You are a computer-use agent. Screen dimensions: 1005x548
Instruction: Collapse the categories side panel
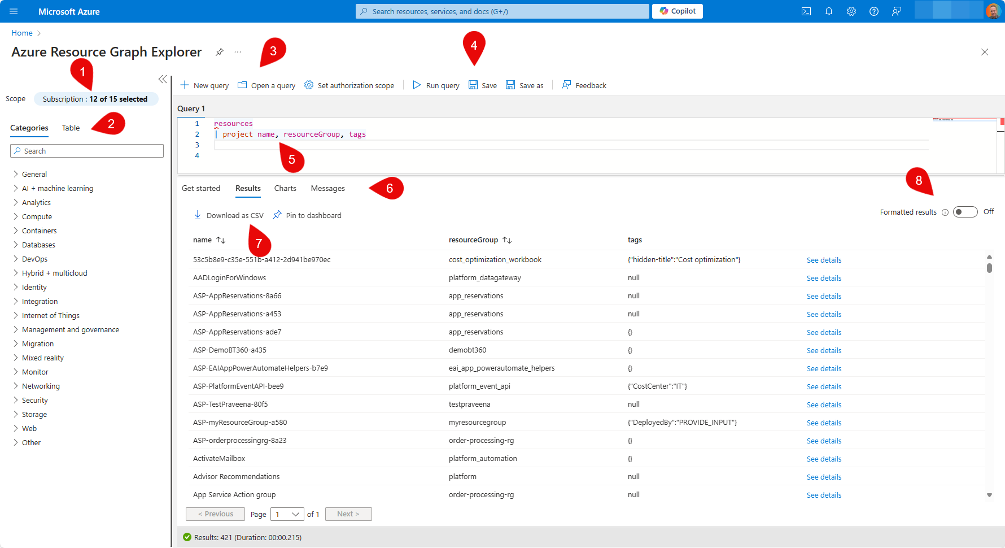pyautogui.click(x=163, y=79)
